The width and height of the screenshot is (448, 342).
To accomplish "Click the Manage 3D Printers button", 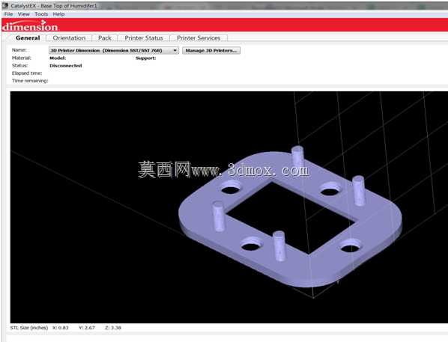I will (211, 51).
